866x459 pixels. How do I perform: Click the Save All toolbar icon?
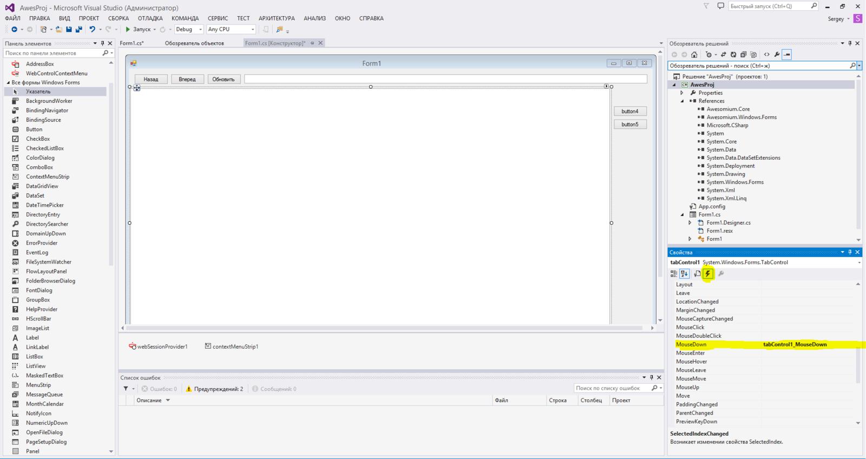coord(78,29)
